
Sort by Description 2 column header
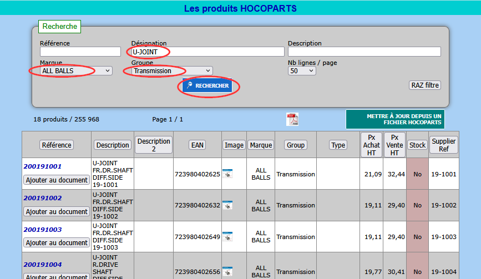pos(154,145)
